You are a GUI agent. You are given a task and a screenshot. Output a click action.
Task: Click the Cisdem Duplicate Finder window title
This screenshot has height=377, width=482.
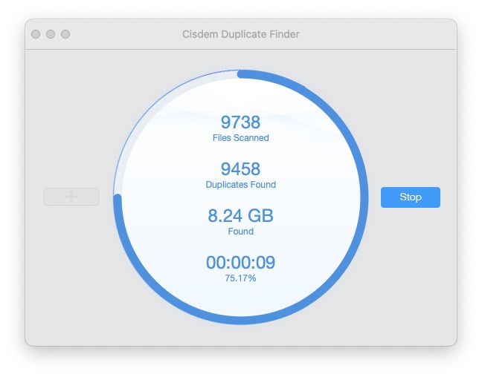tap(241, 34)
